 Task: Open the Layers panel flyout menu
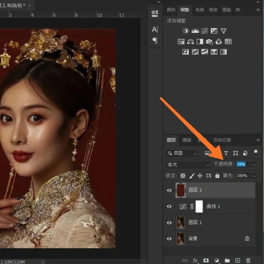pos(258,140)
